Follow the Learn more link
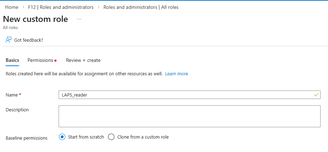The width and height of the screenshot is (328, 152). [177, 74]
